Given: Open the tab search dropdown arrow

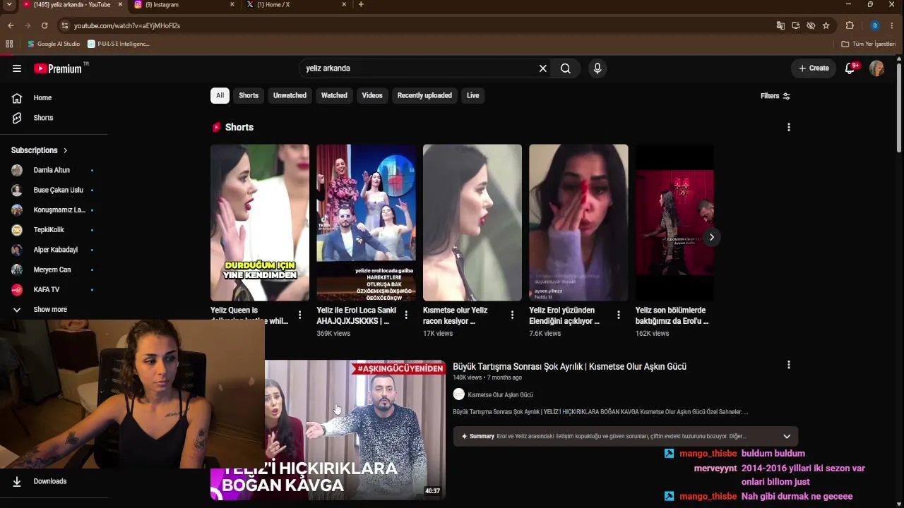Looking at the screenshot, I should point(9,4).
